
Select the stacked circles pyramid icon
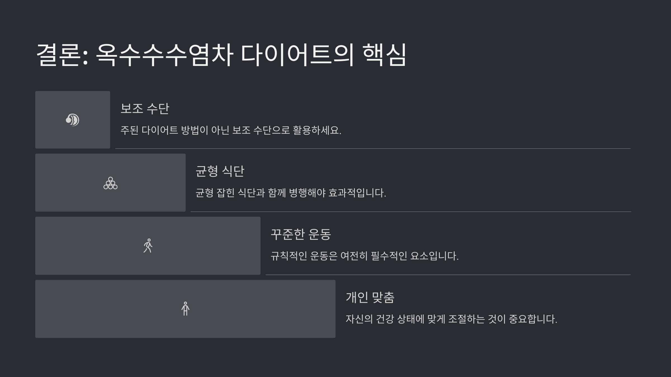(110, 183)
